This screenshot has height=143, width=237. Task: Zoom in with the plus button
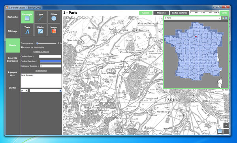226,125
